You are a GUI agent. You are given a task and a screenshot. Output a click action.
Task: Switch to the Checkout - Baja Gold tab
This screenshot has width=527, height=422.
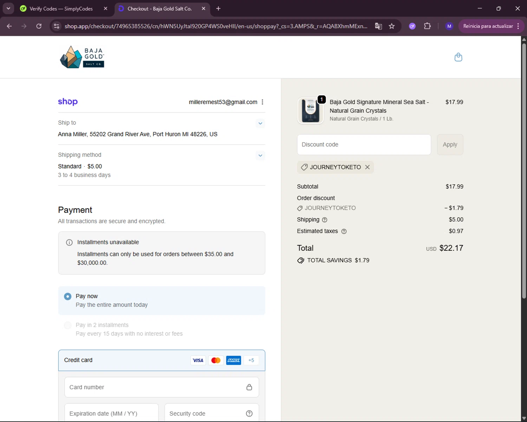coord(160,9)
